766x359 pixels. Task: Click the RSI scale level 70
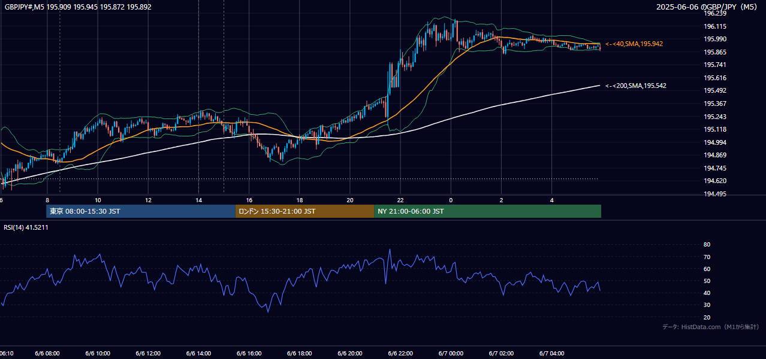coord(707,257)
